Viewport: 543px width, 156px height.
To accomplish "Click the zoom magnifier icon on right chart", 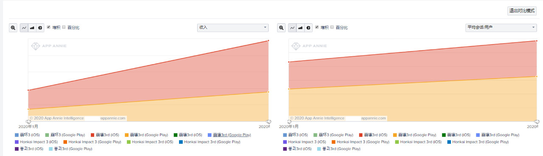I will tap(282, 28).
